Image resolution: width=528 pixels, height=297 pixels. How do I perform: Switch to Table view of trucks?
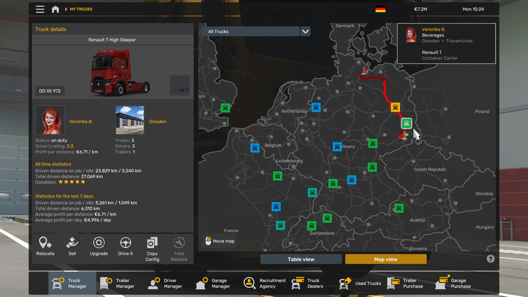(x=301, y=259)
